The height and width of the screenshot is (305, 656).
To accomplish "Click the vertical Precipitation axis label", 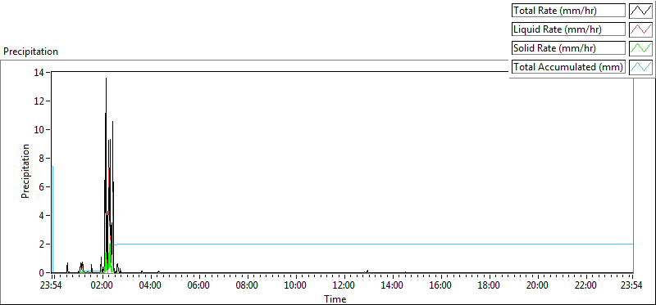I will [25, 171].
